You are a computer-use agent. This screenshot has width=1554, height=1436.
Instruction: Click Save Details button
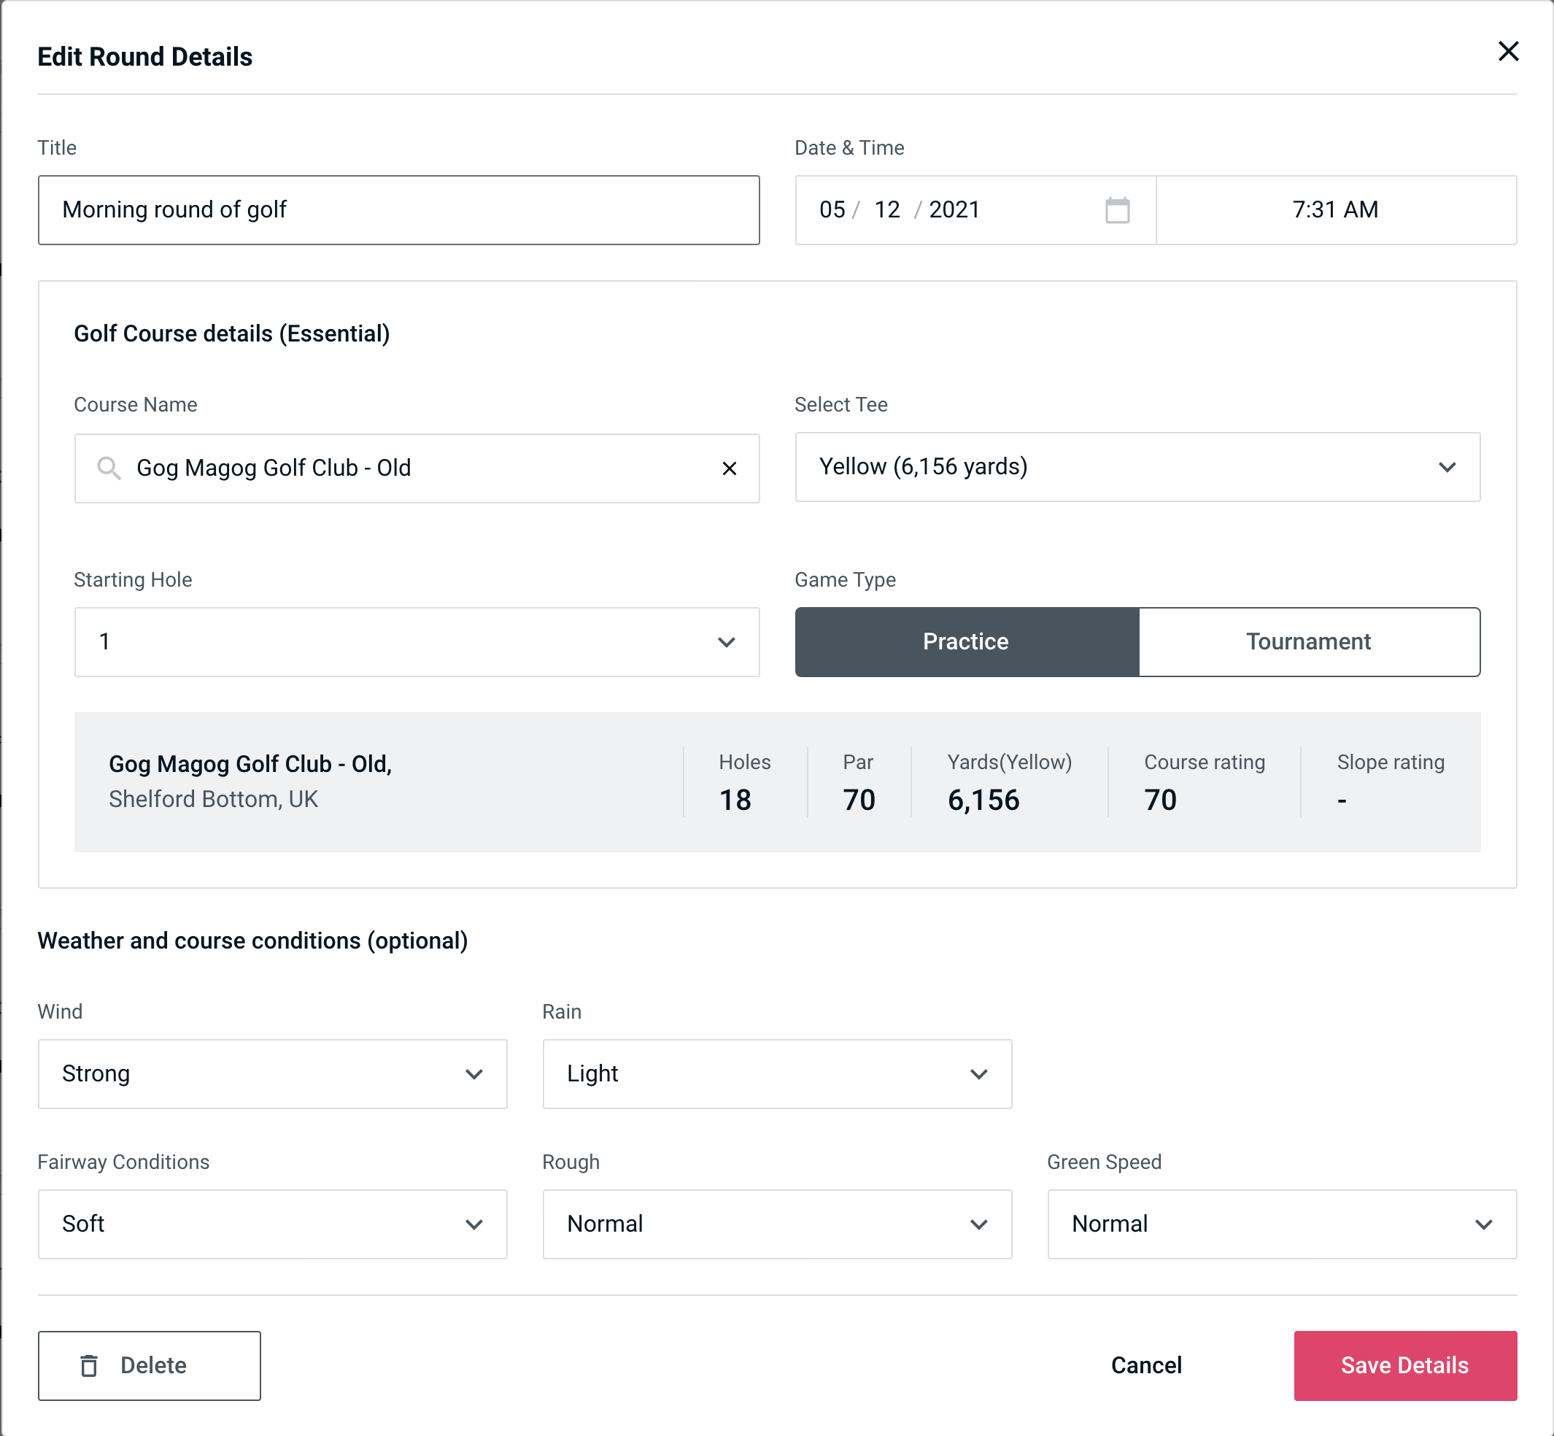[1404, 1366]
